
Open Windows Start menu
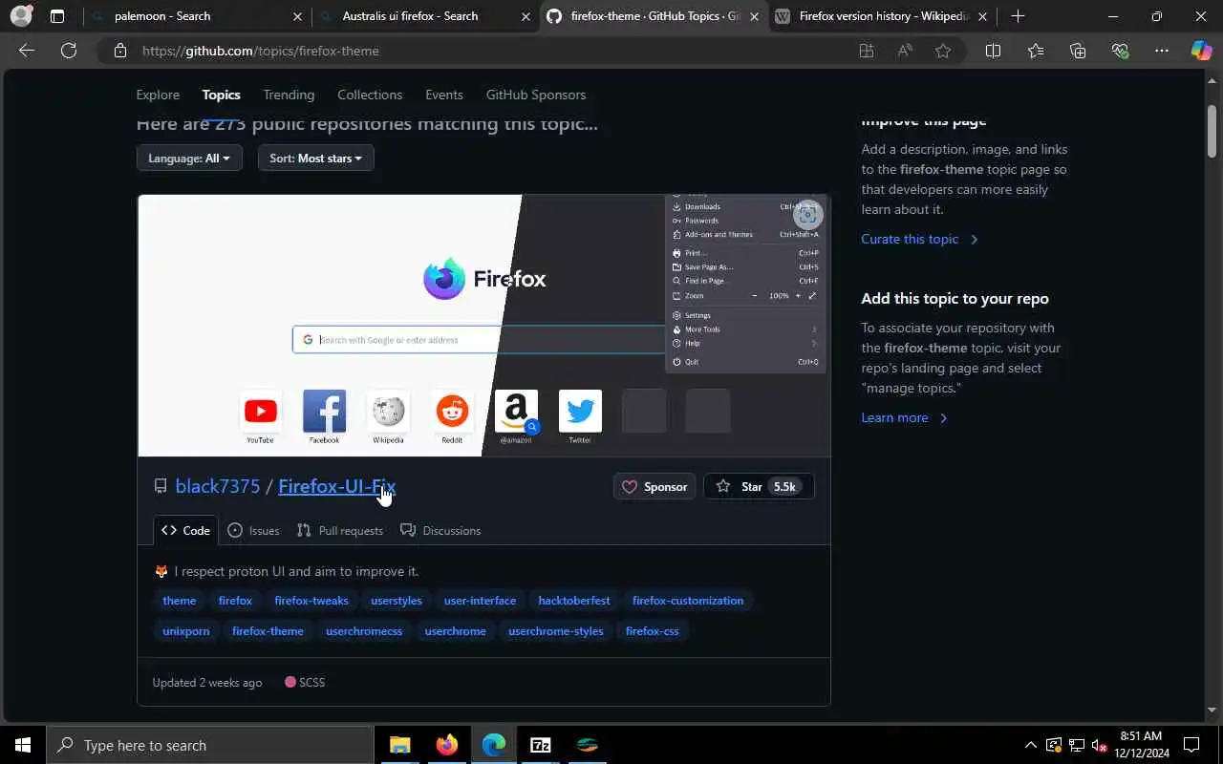(23, 745)
